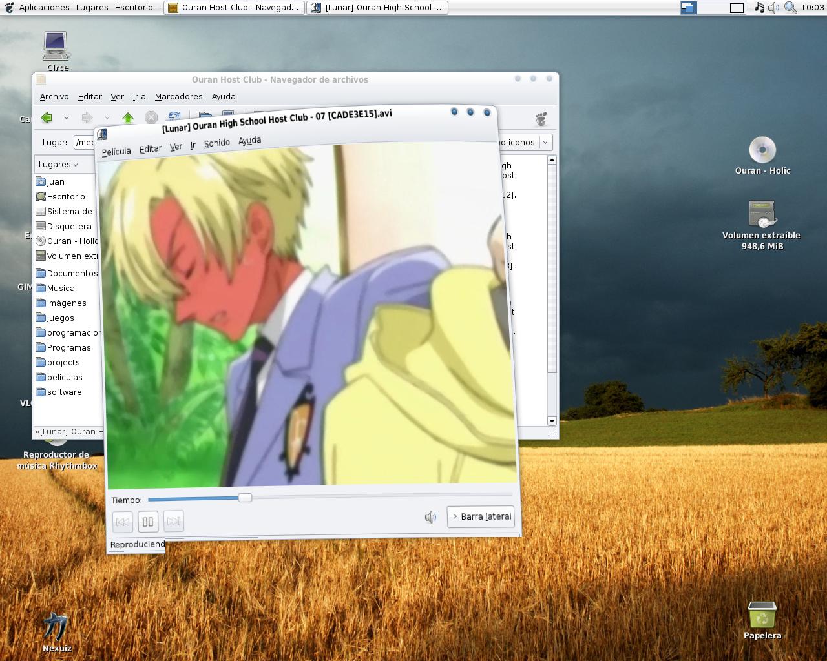827x661 pixels.
Task: Pause the video playback
Action: coord(148,522)
